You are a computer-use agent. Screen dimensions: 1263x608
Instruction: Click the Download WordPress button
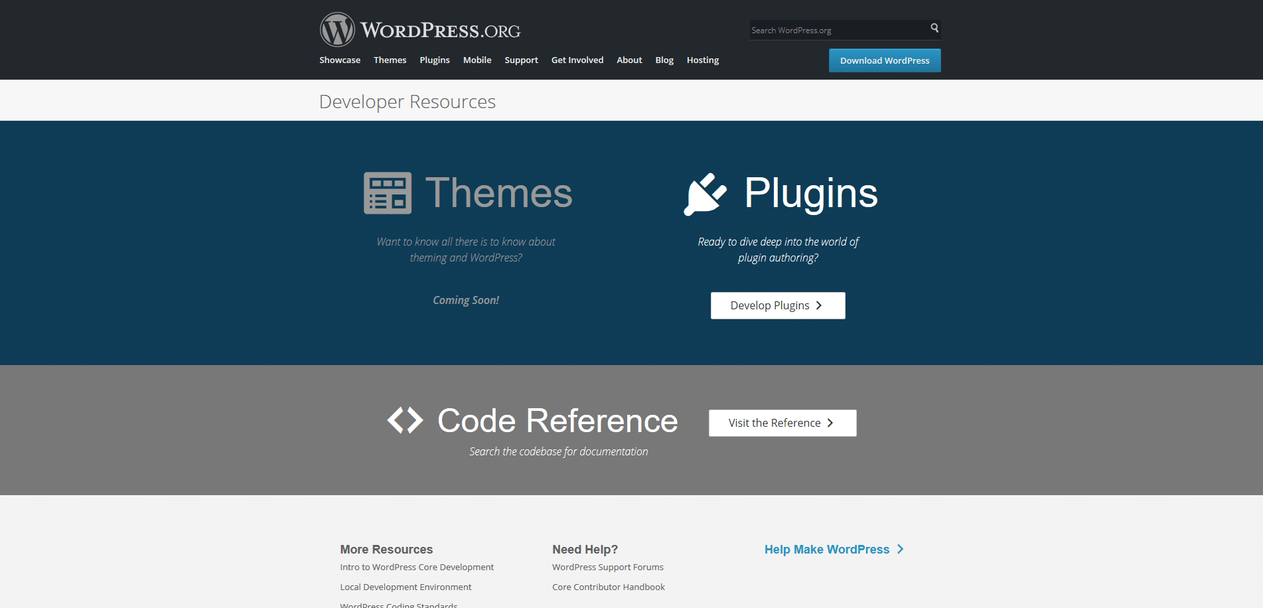885,60
